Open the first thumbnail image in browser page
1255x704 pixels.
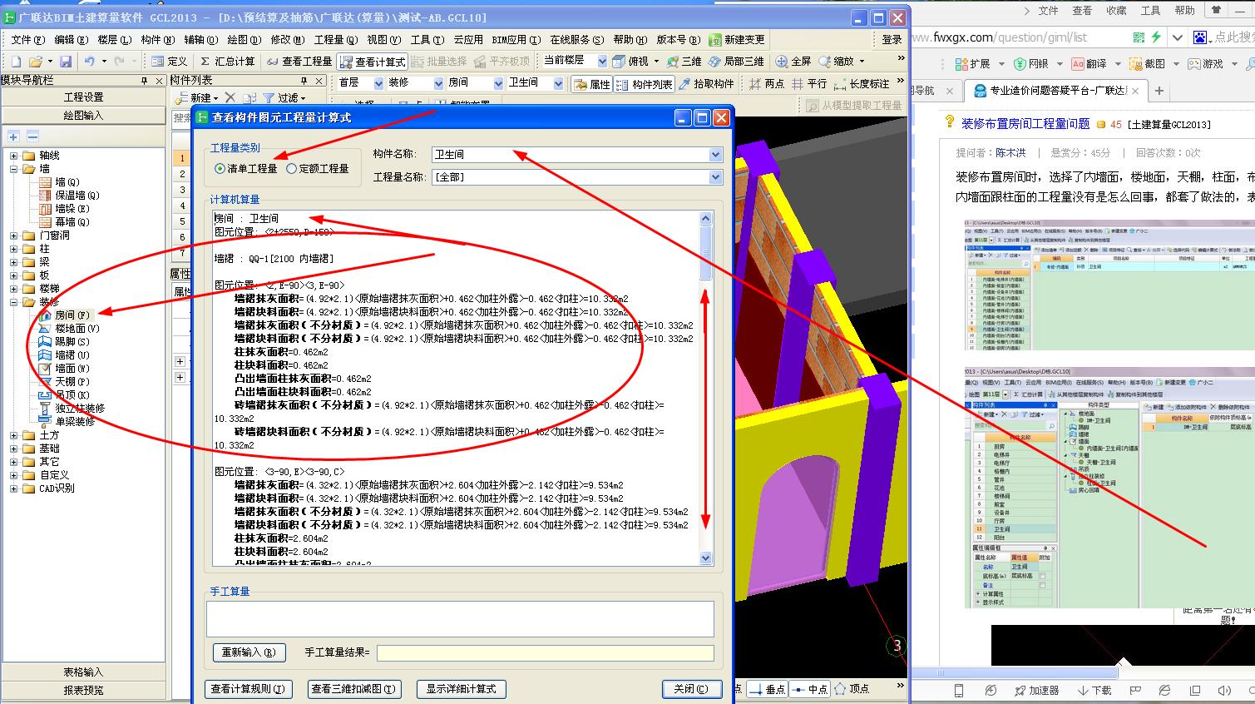coord(1110,285)
